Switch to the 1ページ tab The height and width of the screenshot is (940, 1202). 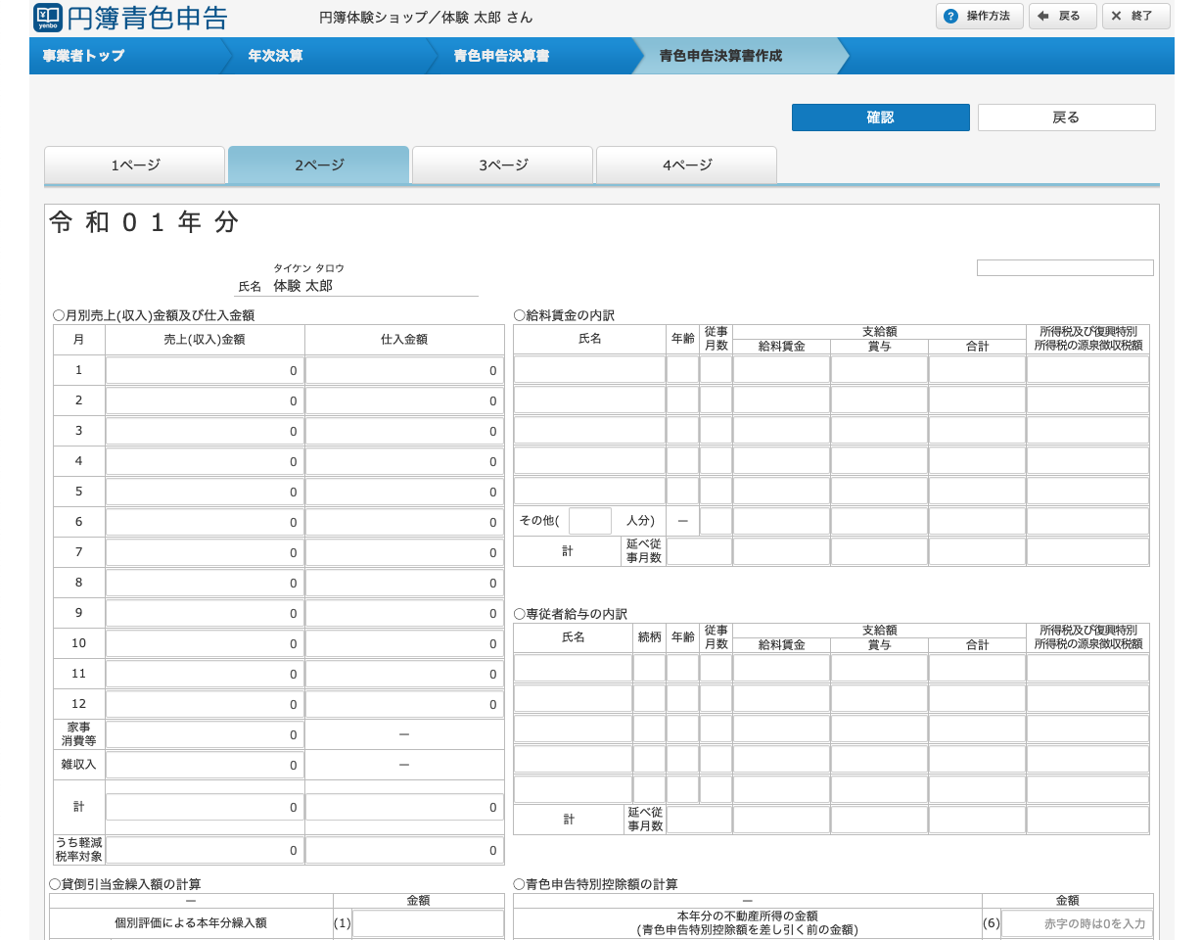[x=135, y=165]
